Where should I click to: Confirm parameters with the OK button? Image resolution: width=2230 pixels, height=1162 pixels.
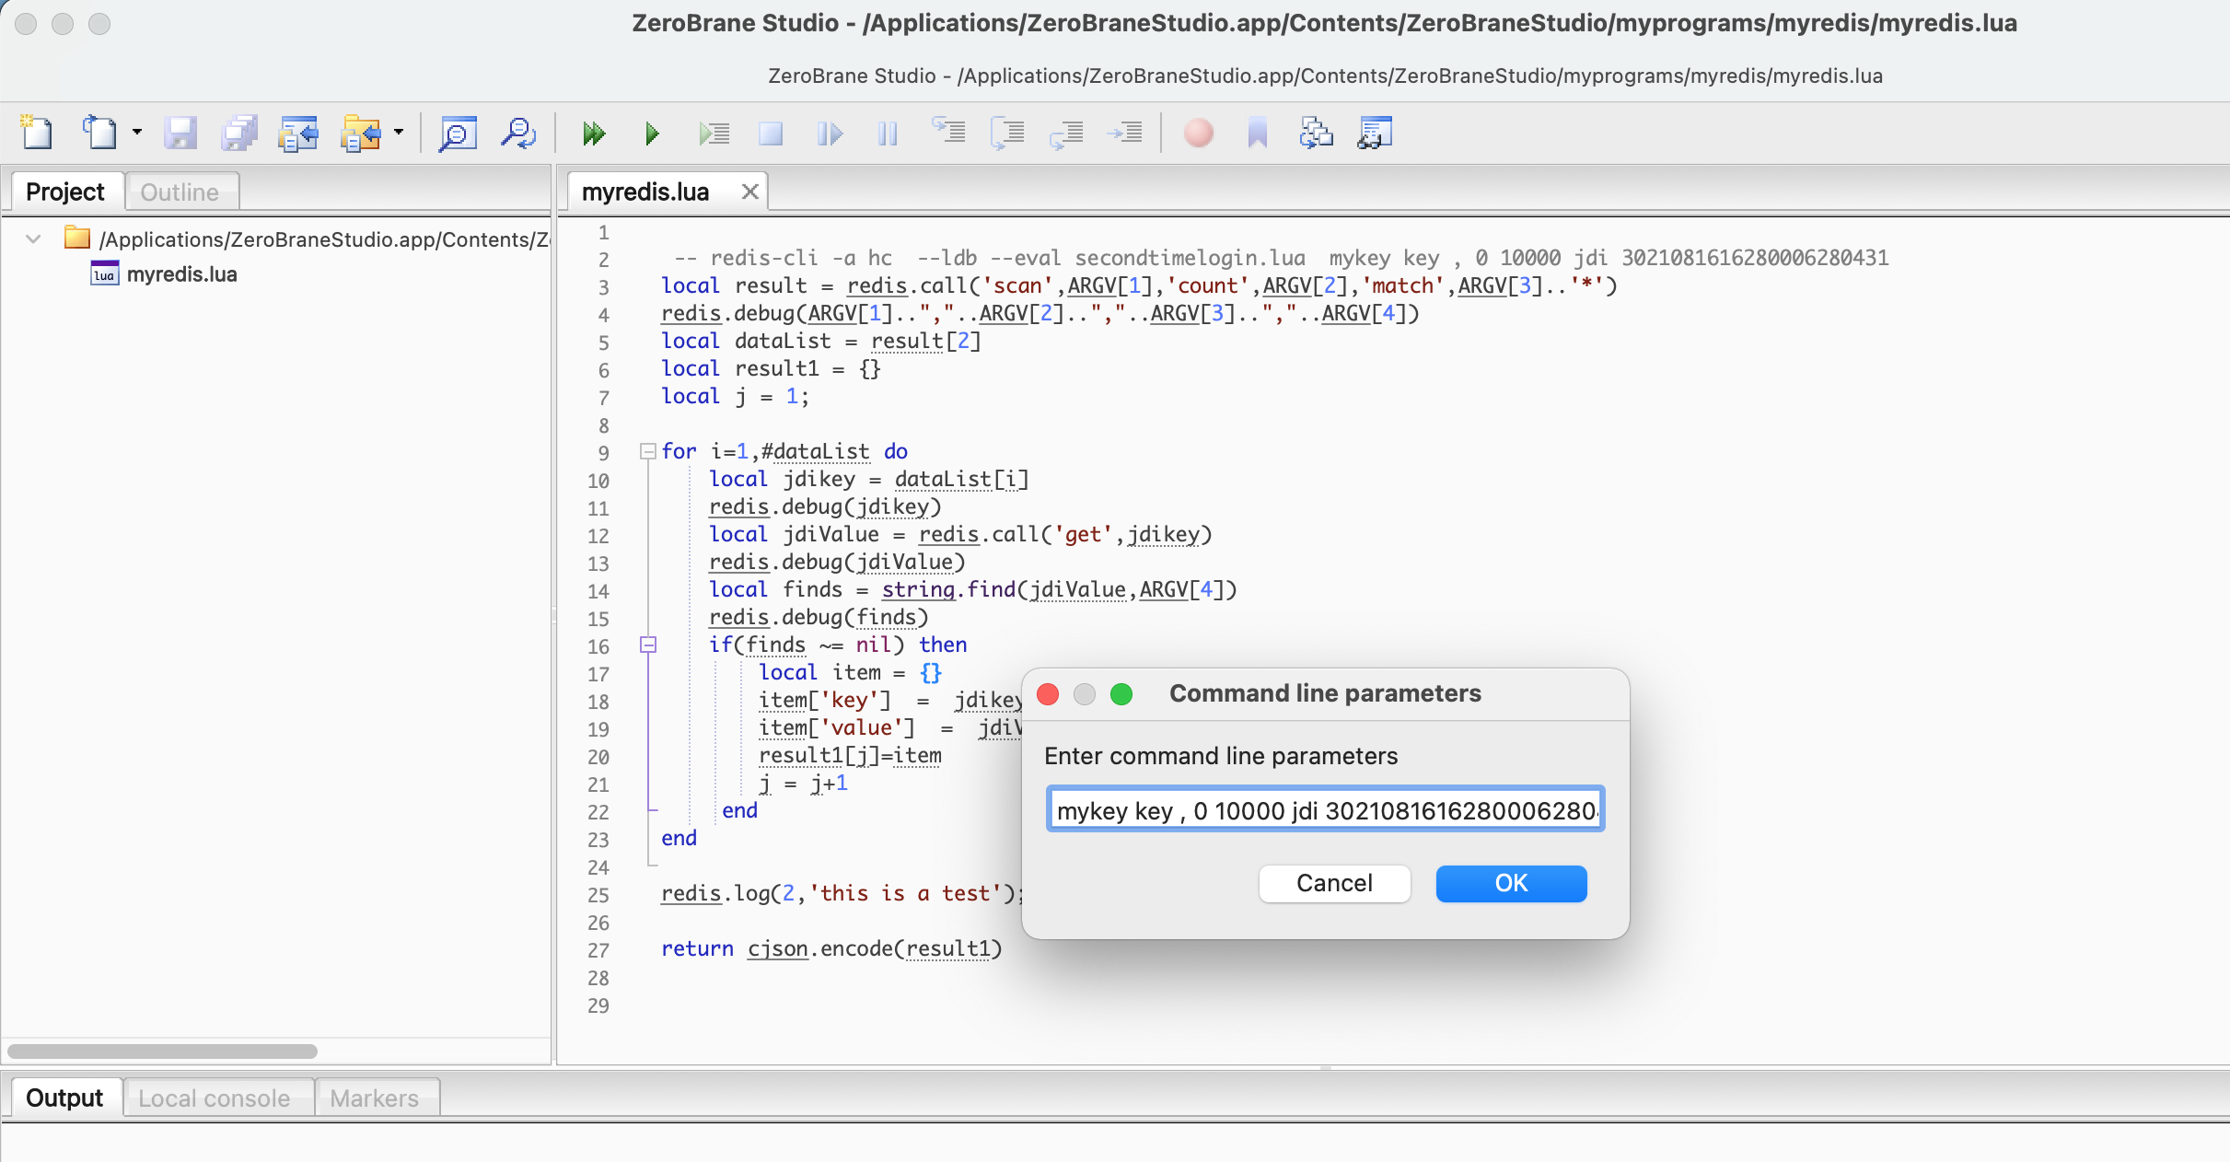point(1511,883)
